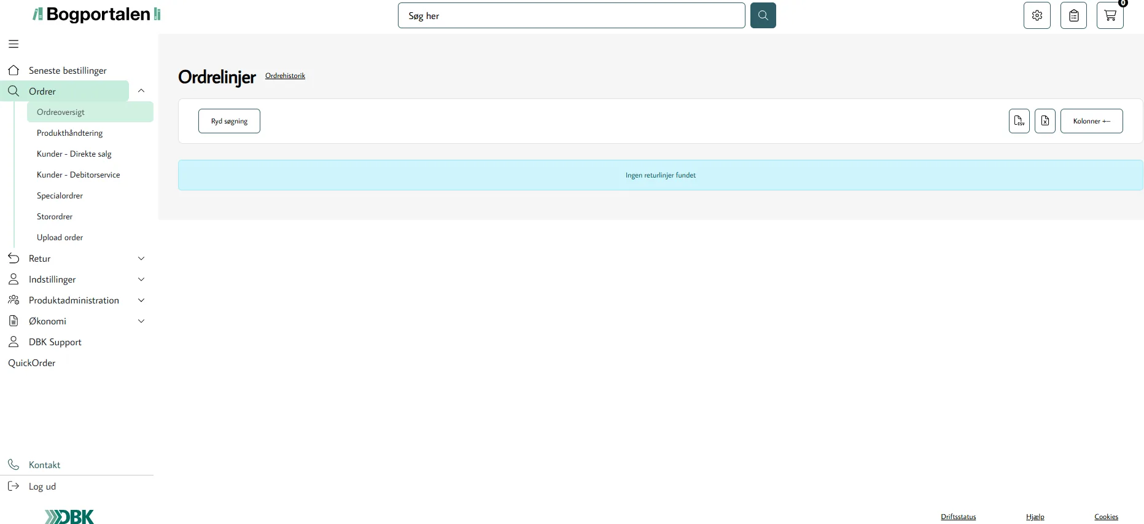Image resolution: width=1144 pixels, height=524 pixels.
Task: Open the Ordrehistorik link
Action: coord(285,76)
